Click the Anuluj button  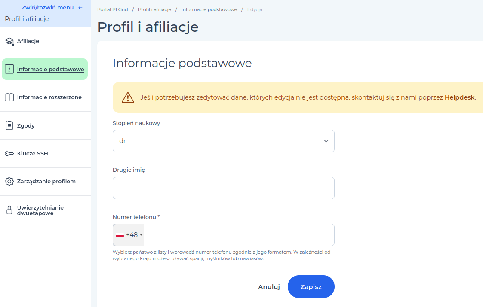click(269, 287)
